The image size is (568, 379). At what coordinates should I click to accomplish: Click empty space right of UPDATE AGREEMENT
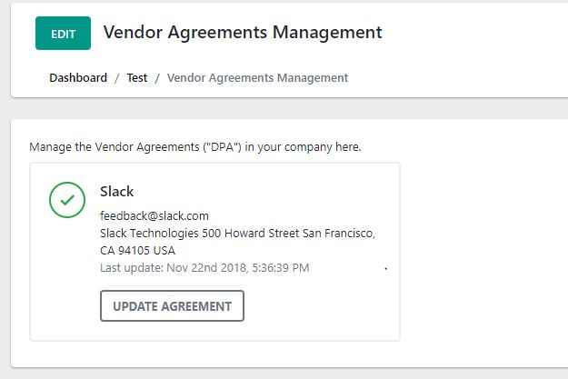(x=318, y=306)
